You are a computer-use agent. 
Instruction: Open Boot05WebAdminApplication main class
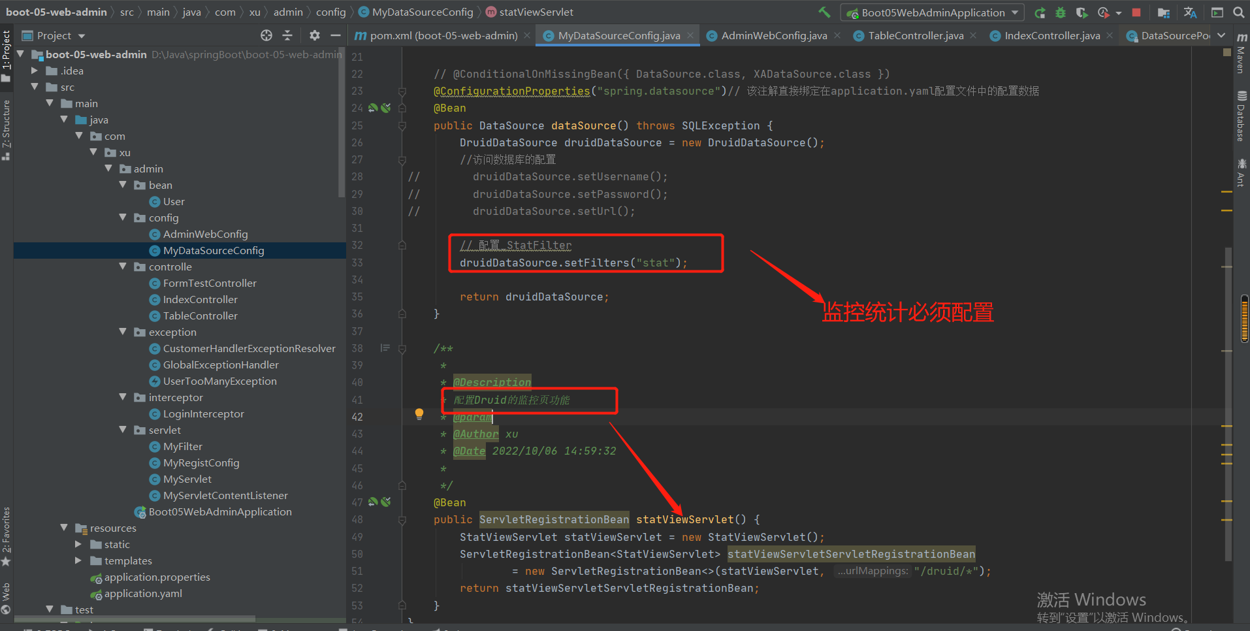(x=213, y=511)
